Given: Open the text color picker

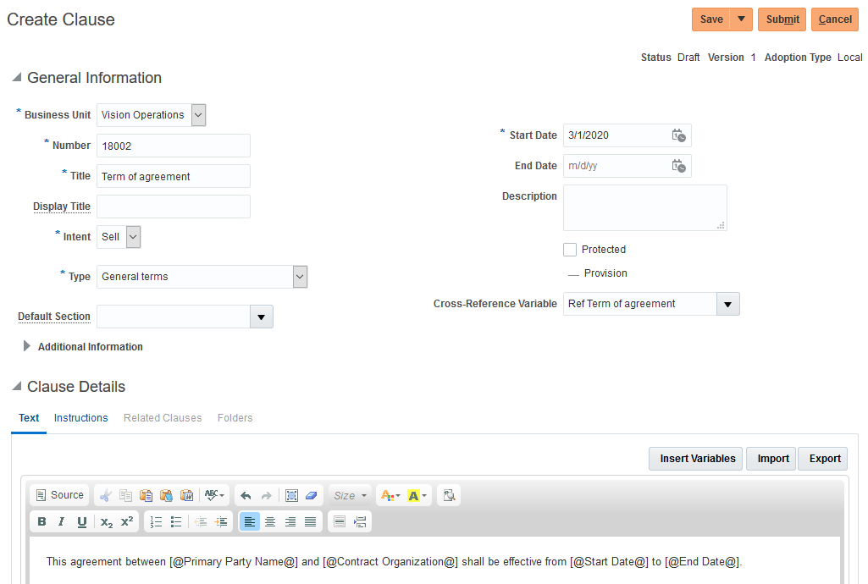Looking at the screenshot, I should (x=390, y=495).
